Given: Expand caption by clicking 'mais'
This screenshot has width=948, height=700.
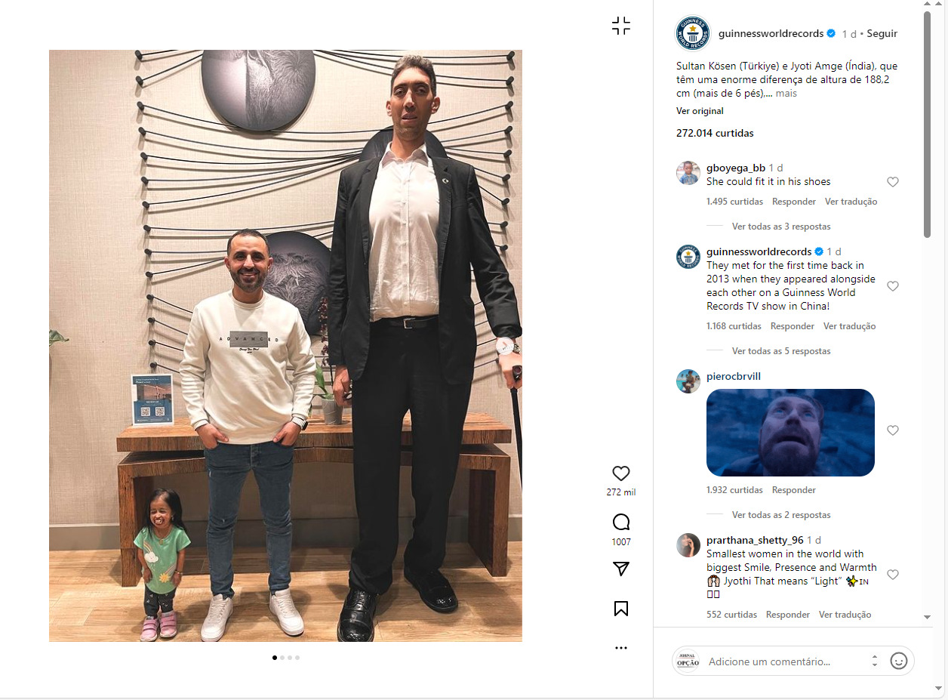Looking at the screenshot, I should click(x=786, y=94).
